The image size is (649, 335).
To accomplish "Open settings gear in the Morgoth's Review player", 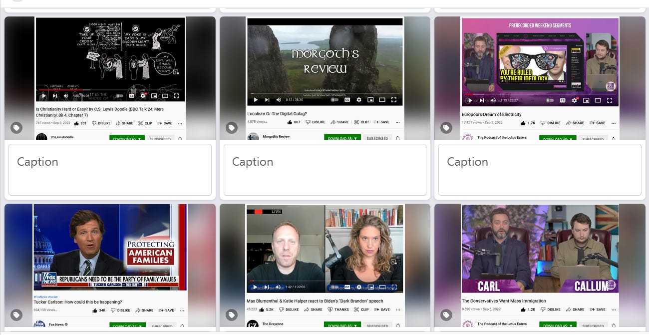I will [358, 100].
